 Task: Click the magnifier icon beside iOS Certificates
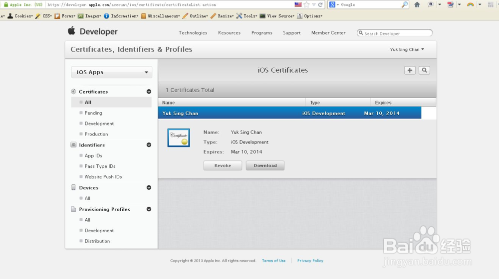[x=424, y=70]
